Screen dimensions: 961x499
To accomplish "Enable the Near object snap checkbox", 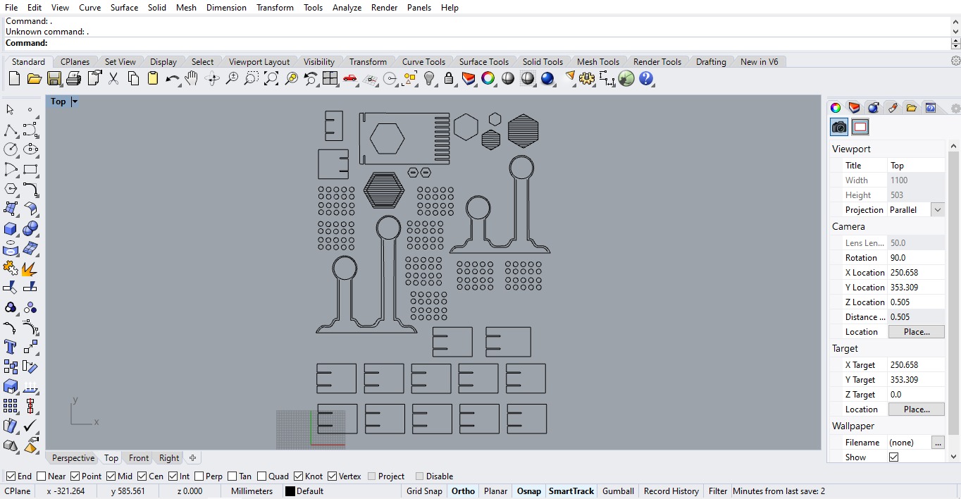I will point(42,476).
